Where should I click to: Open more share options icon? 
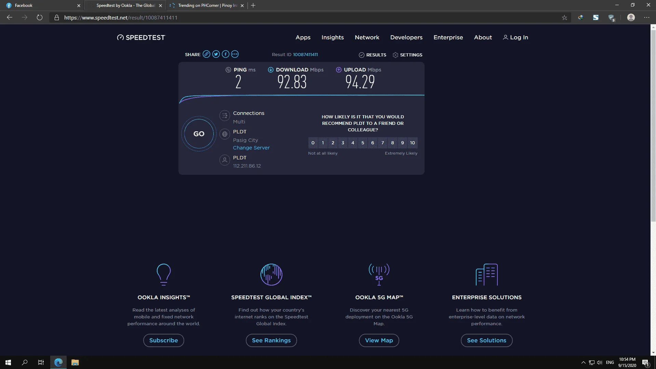point(235,54)
